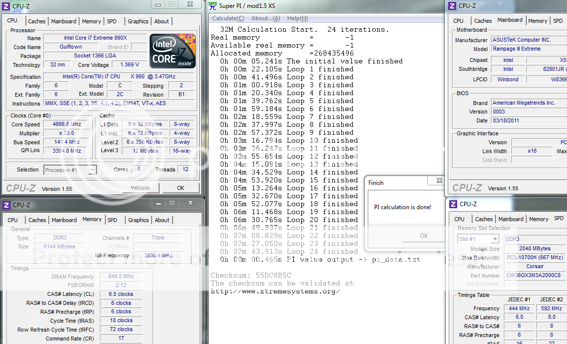
Task: Click the x 33.0 multiplier value
Action: point(67,133)
